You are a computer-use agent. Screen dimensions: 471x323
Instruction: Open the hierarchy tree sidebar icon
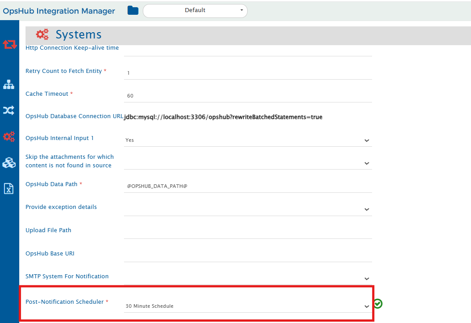pos(9,84)
